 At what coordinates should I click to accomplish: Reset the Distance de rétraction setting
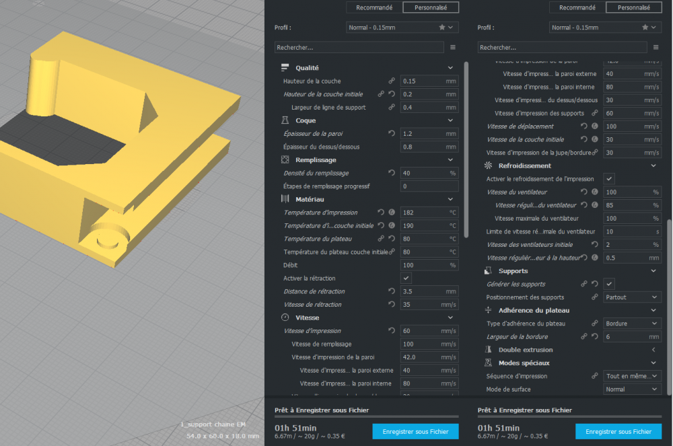[x=392, y=291]
